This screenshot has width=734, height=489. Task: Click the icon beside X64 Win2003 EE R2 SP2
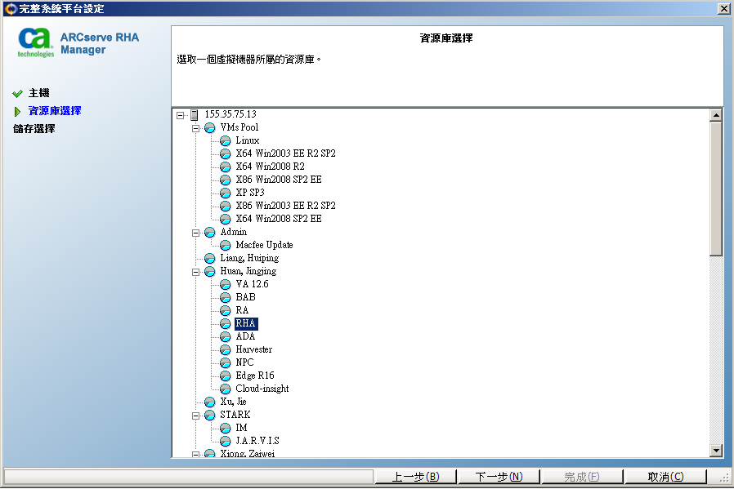click(225, 153)
